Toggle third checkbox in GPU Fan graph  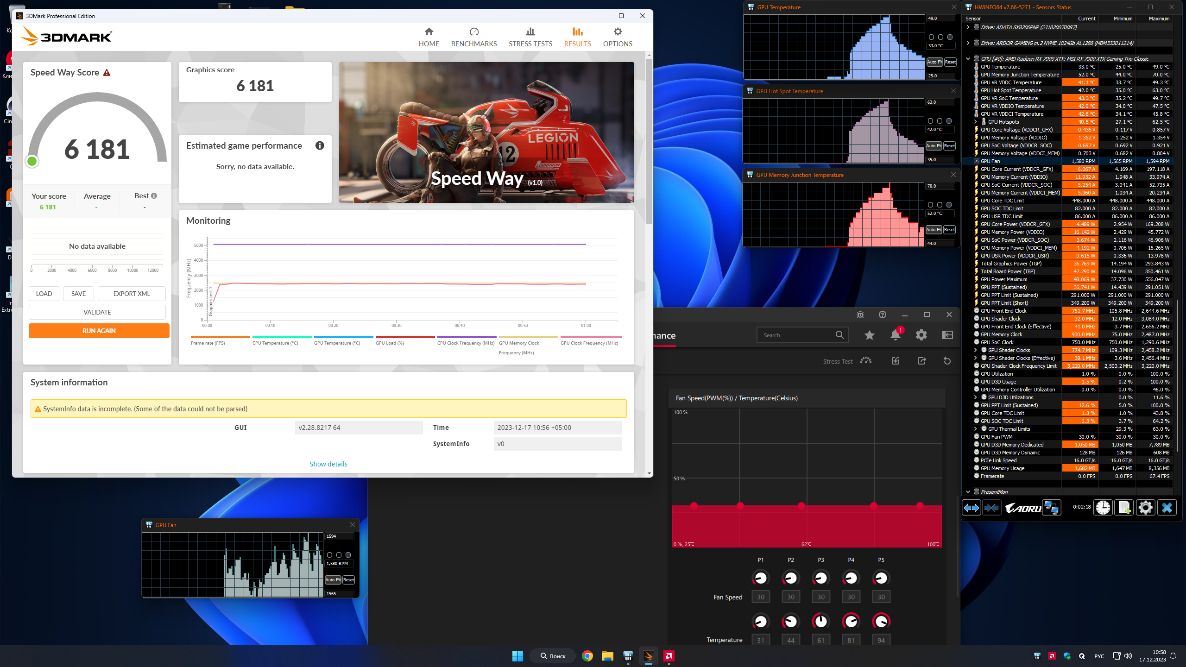coord(348,555)
